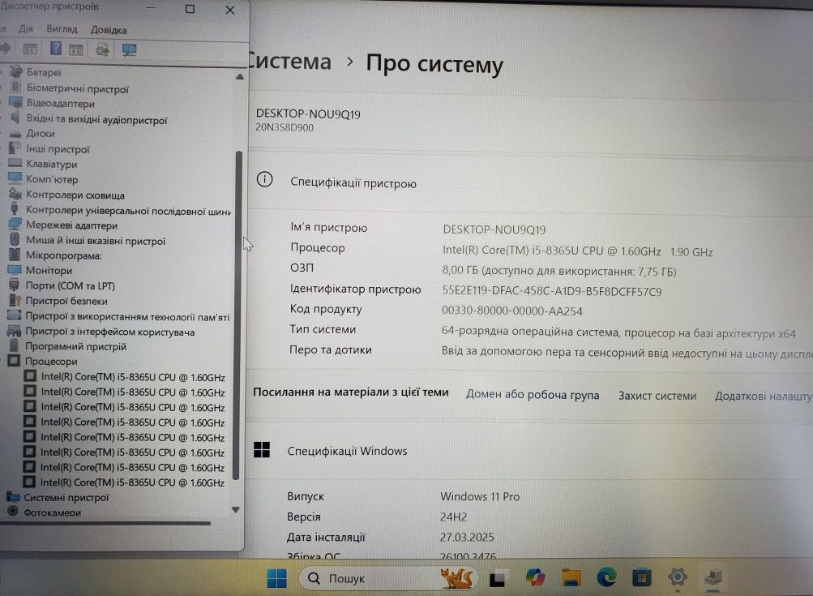Click the horizontal scrollbar in Device Manager
Screen dimensions: 813x596
click(x=105, y=523)
